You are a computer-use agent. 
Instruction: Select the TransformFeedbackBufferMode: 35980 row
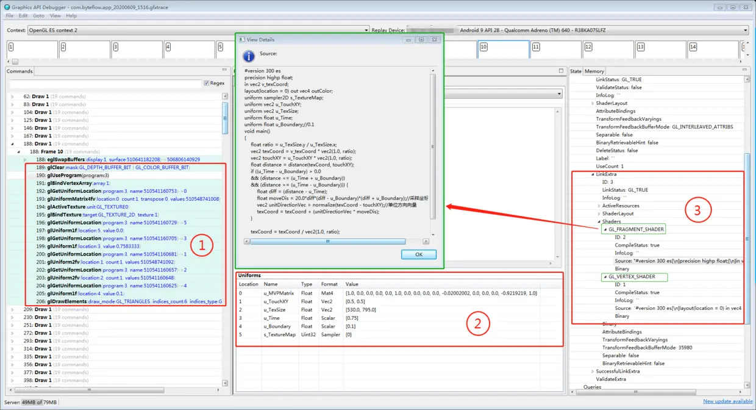647,347
